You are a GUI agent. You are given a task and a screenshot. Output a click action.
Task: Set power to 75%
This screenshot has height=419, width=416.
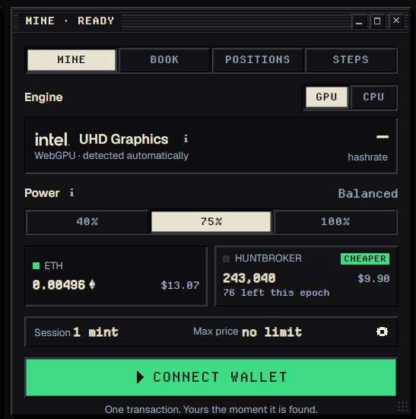pyautogui.click(x=211, y=222)
